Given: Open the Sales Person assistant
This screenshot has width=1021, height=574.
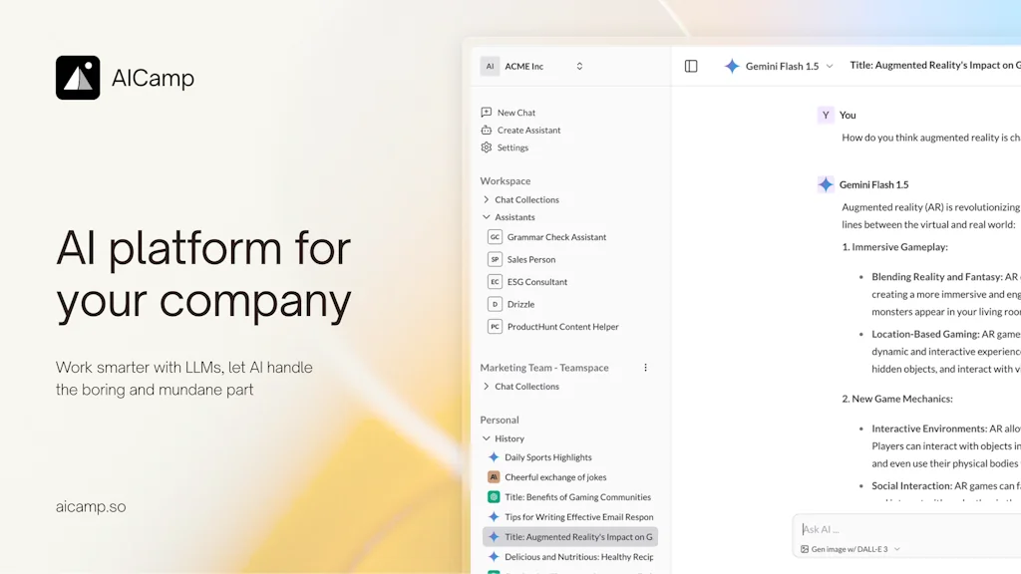Looking at the screenshot, I should pyautogui.click(x=531, y=259).
